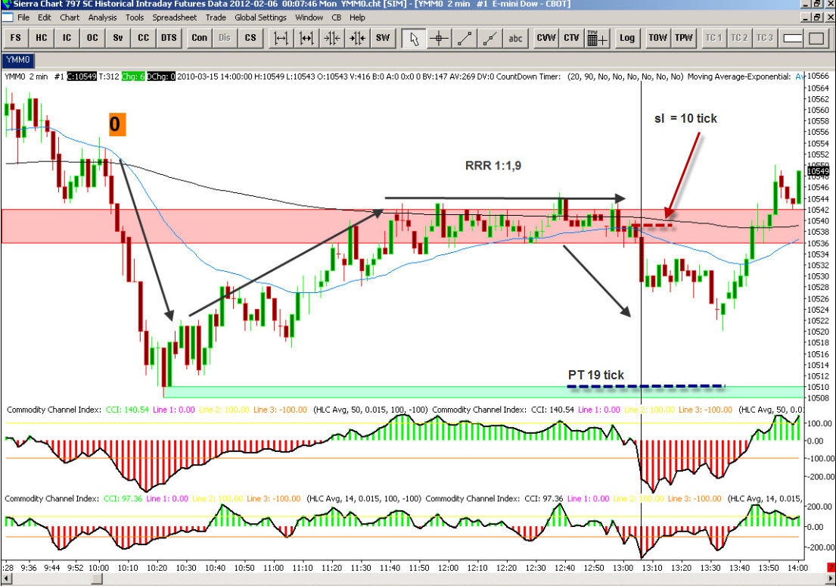Open the Window menu
Viewport: 836px width, 586px height.
[309, 17]
